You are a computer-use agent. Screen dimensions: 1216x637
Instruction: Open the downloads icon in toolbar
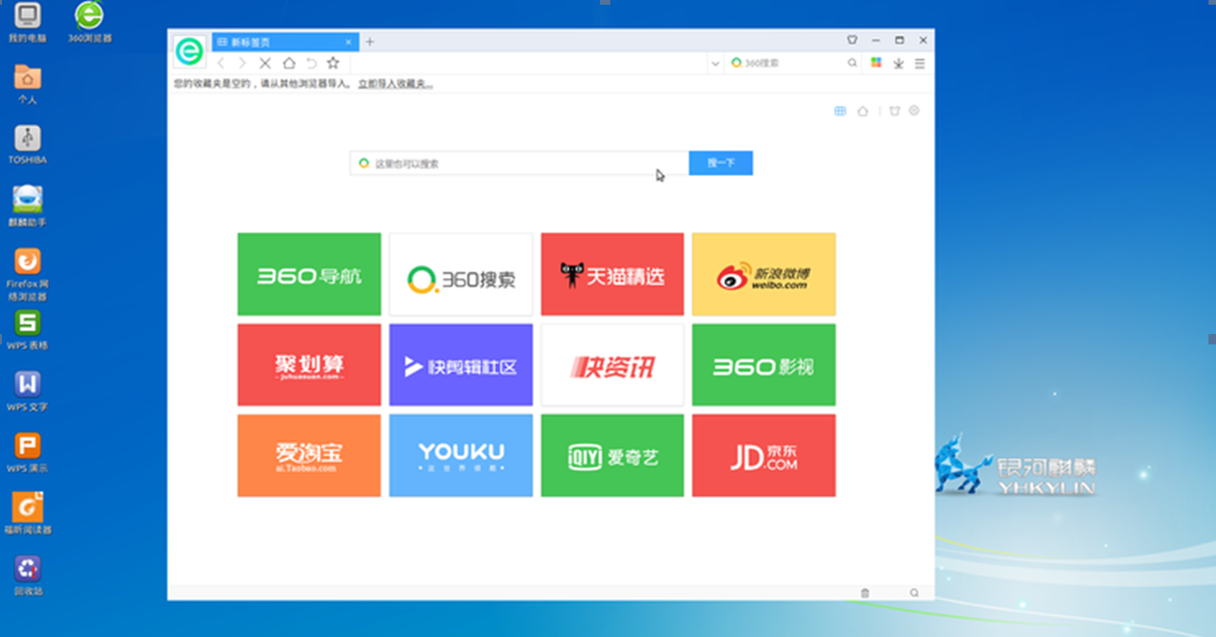[x=899, y=63]
